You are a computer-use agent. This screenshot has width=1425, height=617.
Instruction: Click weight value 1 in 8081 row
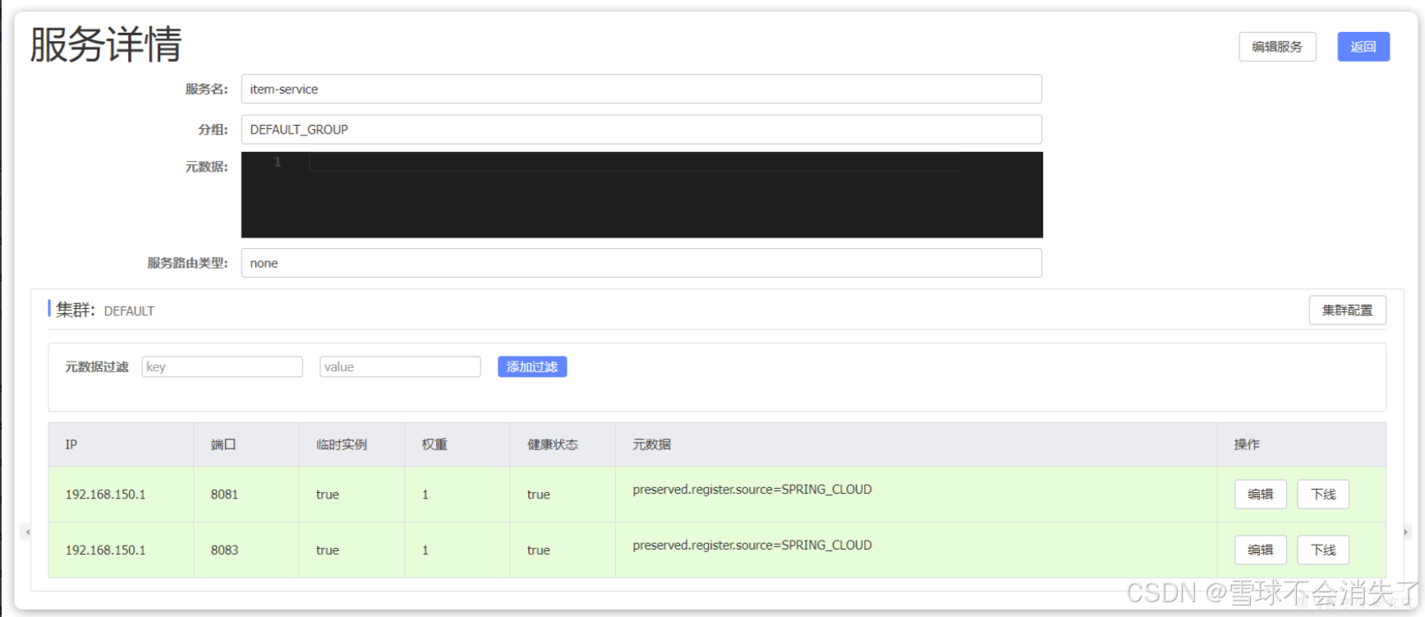425,495
